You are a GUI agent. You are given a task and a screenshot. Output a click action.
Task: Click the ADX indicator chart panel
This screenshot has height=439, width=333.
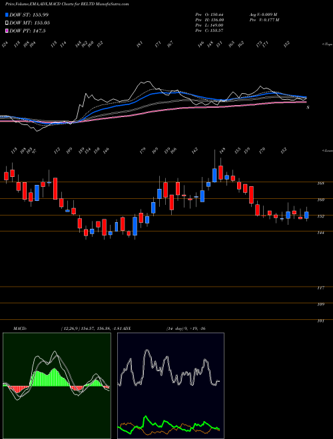pos(170,386)
